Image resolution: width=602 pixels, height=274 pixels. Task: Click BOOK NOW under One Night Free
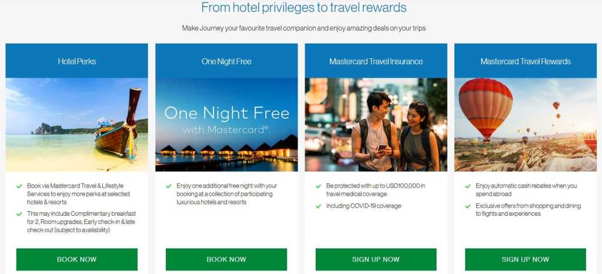[226, 259]
